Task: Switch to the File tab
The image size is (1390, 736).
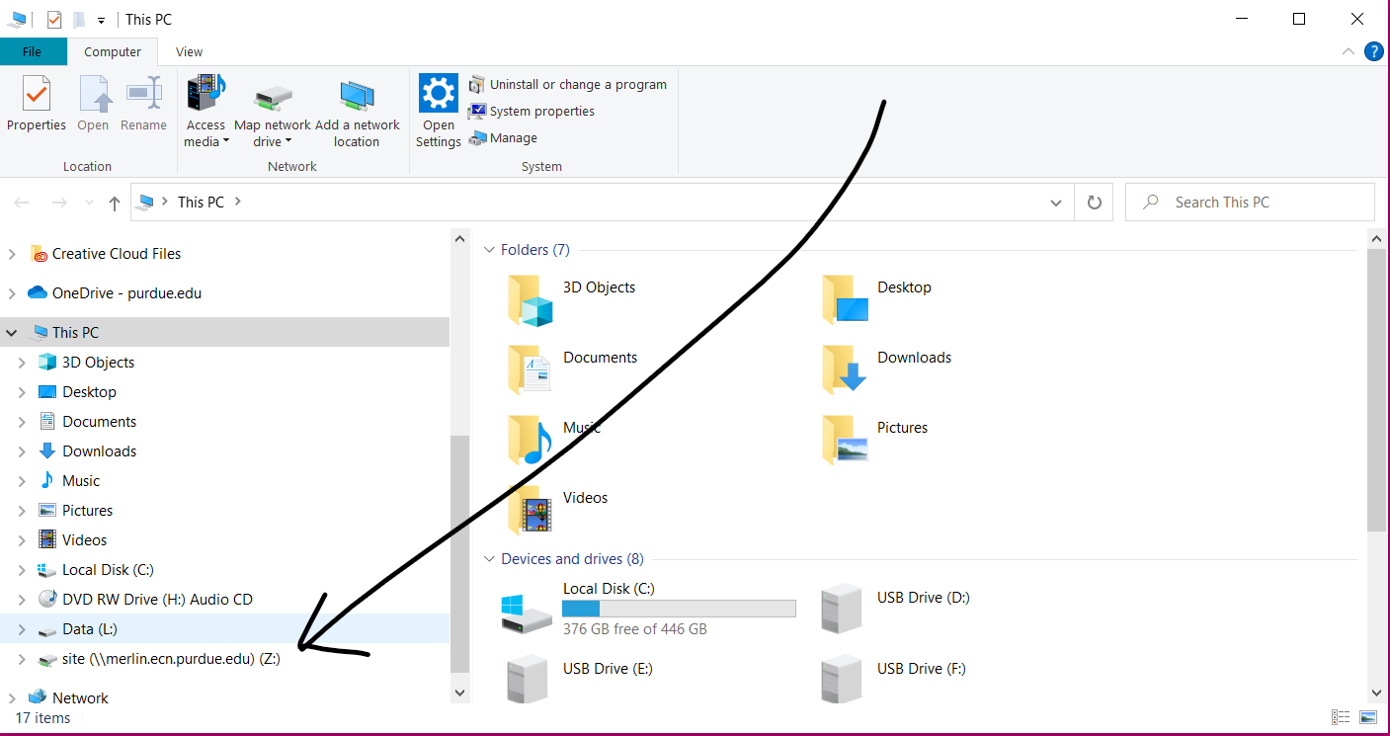Action: point(33,52)
